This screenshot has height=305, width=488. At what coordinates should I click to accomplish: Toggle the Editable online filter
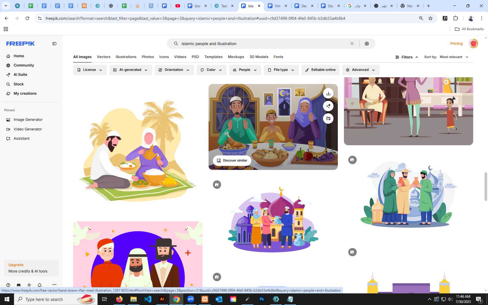(320, 70)
